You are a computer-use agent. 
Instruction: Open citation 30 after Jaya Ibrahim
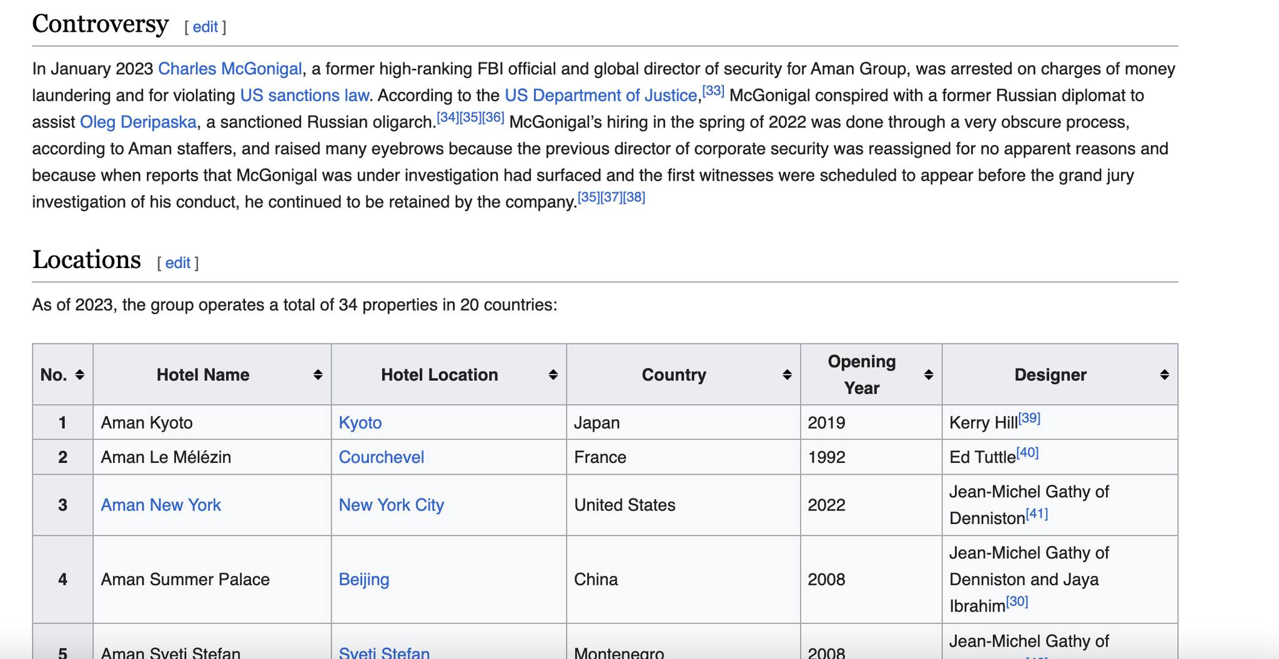1017,601
